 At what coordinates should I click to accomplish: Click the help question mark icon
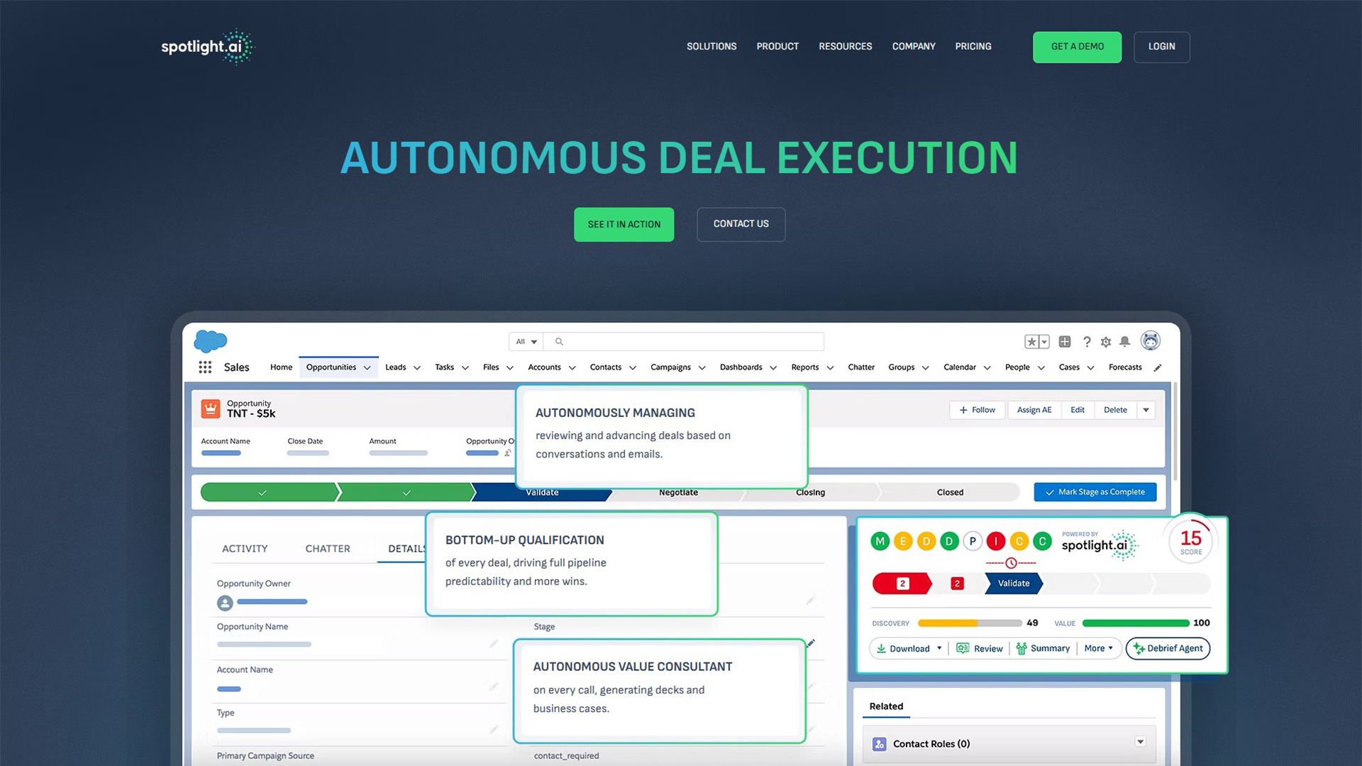point(1087,342)
